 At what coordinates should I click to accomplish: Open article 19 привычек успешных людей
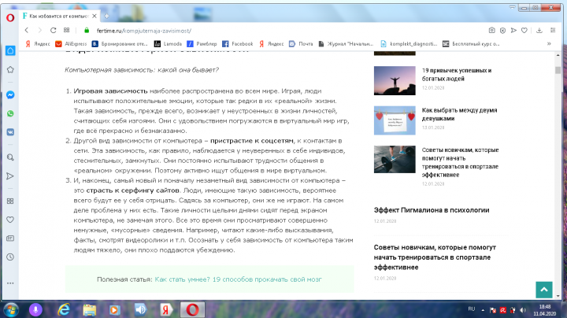tap(456, 75)
